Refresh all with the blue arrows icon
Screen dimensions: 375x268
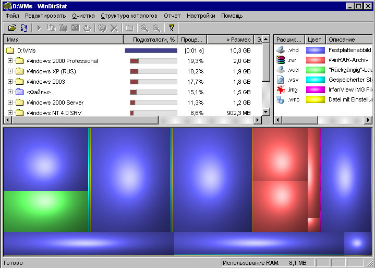[x=24, y=28]
